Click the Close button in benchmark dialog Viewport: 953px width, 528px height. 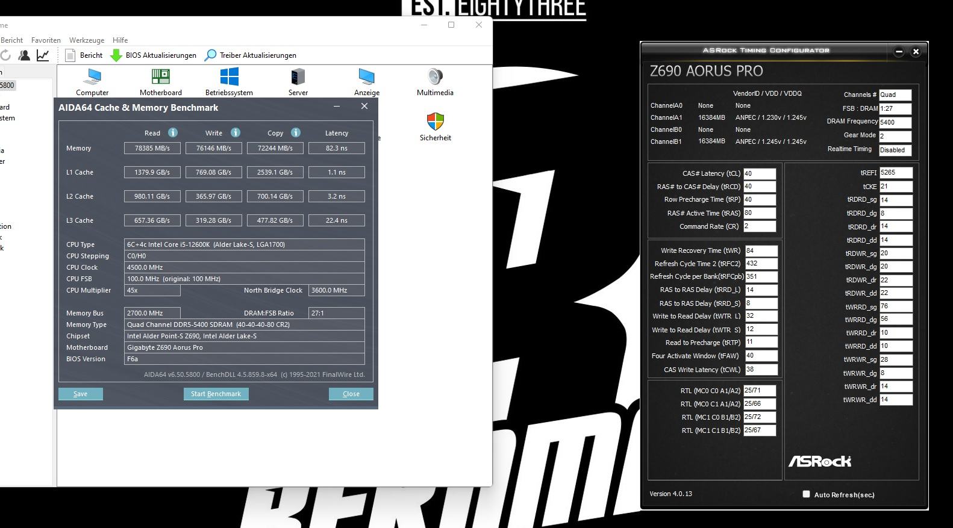coord(351,394)
